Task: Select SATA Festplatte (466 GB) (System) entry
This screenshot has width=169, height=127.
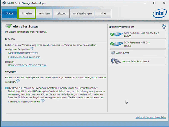Action: 138,34
